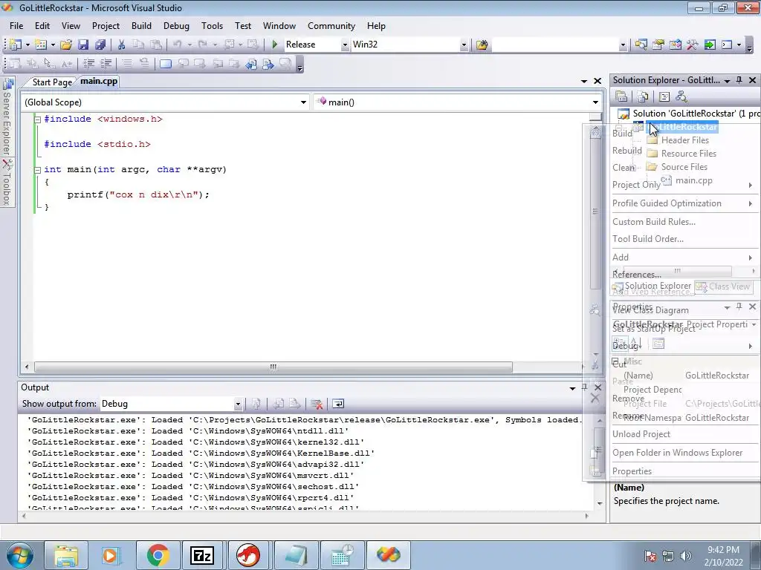Open the Properties Window toolbar icon
Screen dimensions: 761x570
[x=658, y=45]
